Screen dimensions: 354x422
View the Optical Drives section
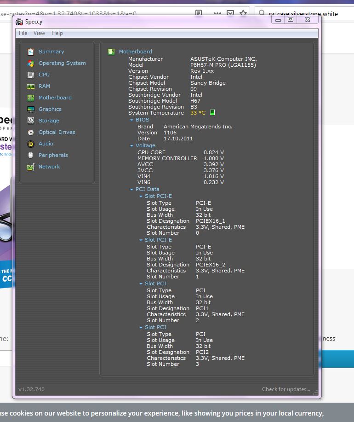pos(57,132)
